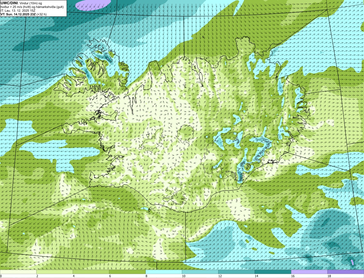Click the legend scale label '4'

[74, 276]
